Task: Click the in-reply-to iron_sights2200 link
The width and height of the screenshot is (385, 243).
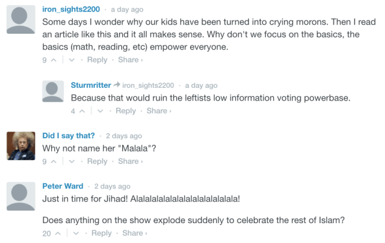Action: 148,85
